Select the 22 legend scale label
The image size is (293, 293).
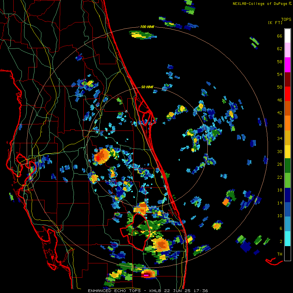click(x=280, y=177)
